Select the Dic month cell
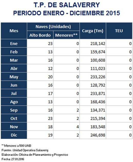The width and height of the screenshot is (133, 162). pos(14,135)
